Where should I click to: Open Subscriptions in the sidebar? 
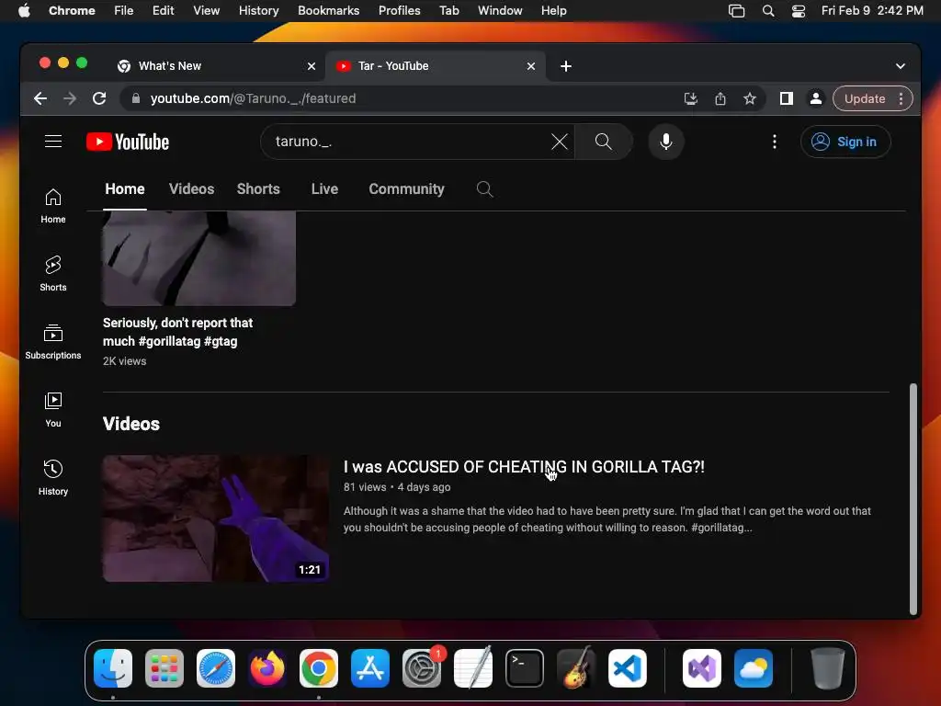point(53,342)
